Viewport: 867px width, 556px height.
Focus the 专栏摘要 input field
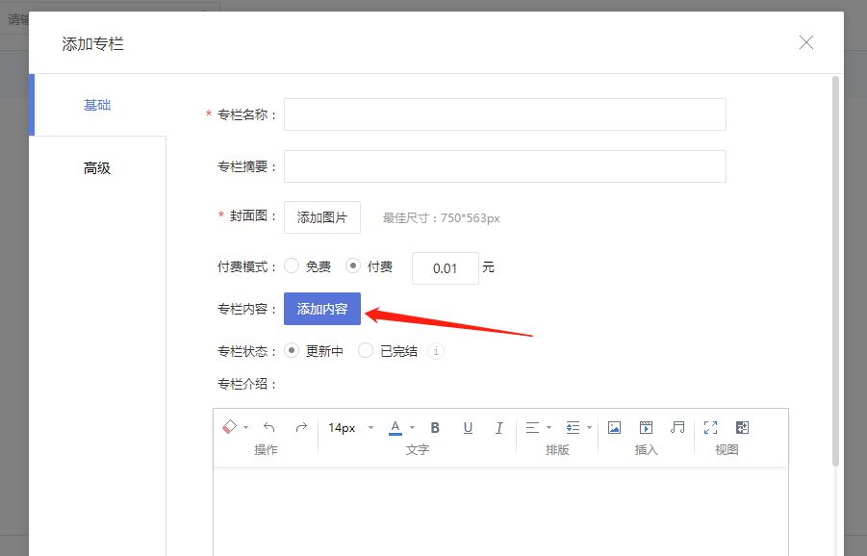coord(505,166)
